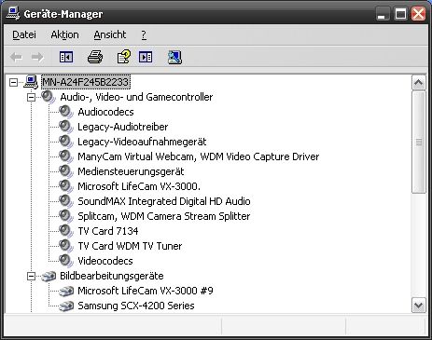Select the Bildbearbeitungsgeräte category label
This screenshot has width=432, height=340.
112,276
